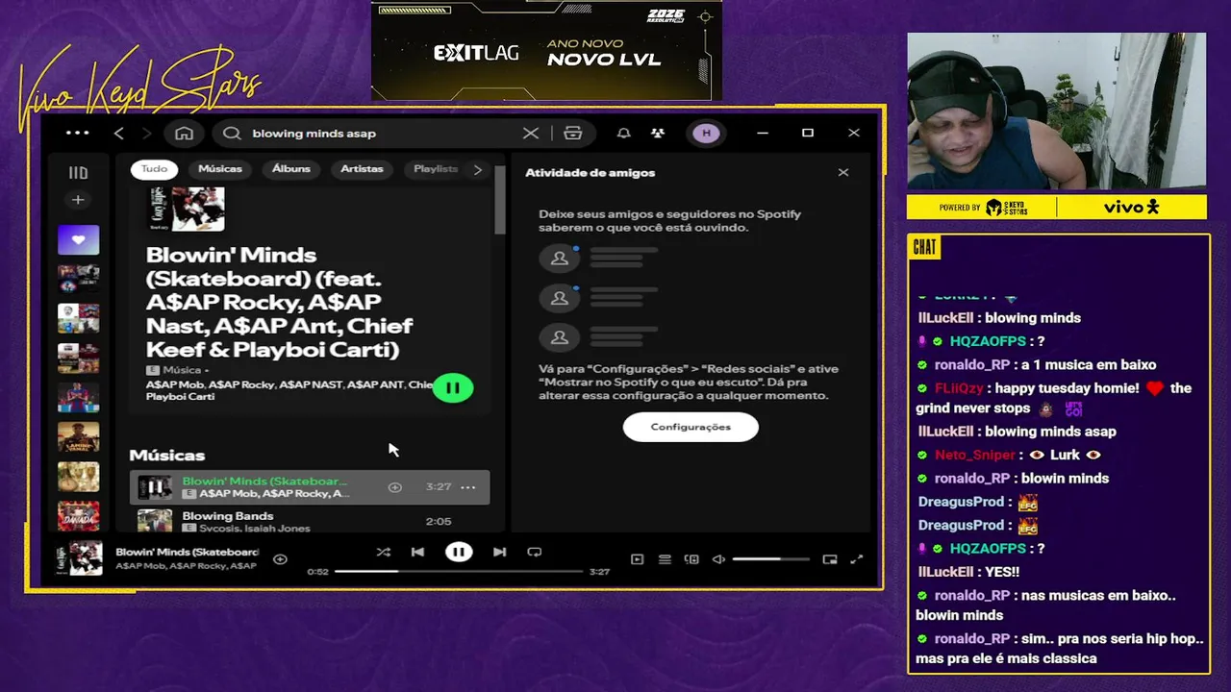Pause playback in the player bar
The height and width of the screenshot is (692, 1231).
pos(459,552)
